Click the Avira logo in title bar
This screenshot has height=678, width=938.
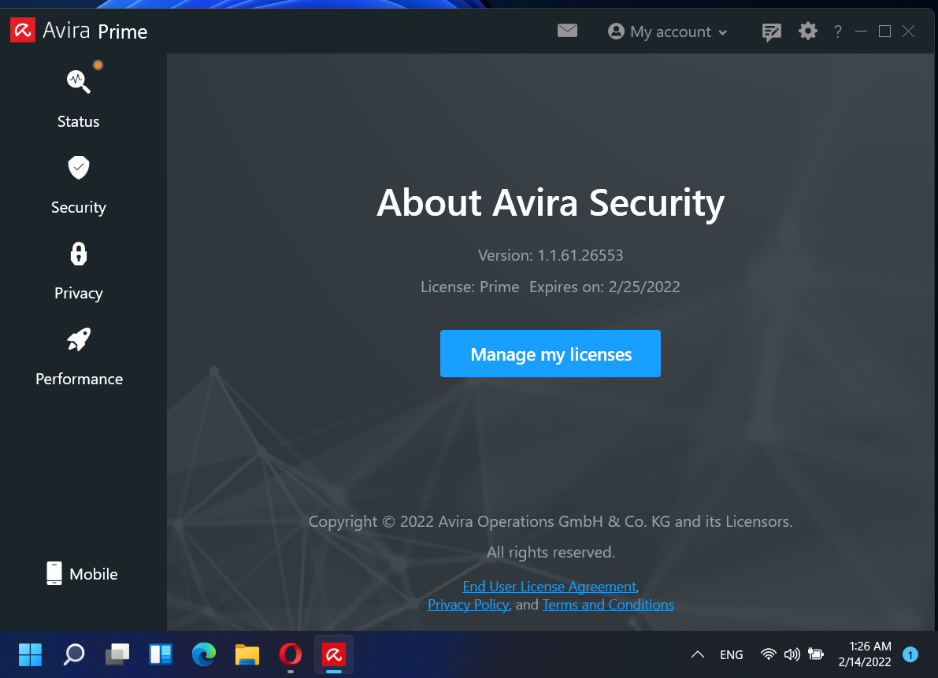pos(23,31)
